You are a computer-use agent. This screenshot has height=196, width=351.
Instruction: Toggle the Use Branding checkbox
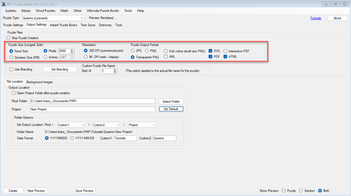(x=11, y=69)
